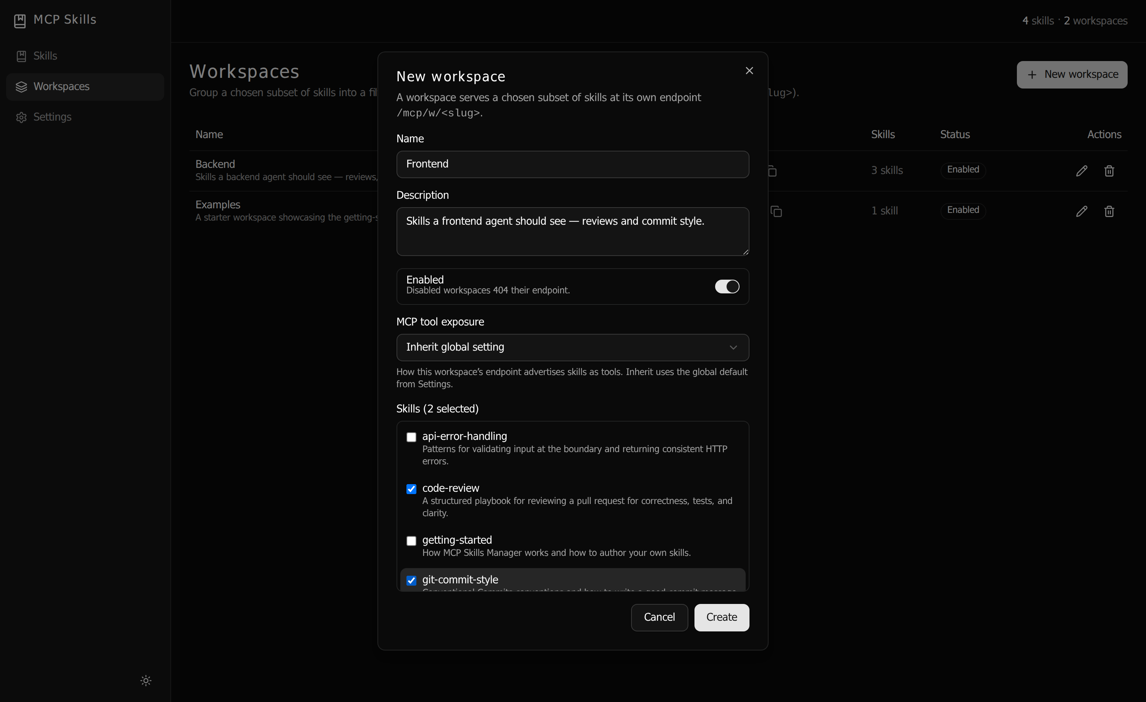Click the workspace Name input field
The image size is (1146, 702).
click(x=573, y=164)
